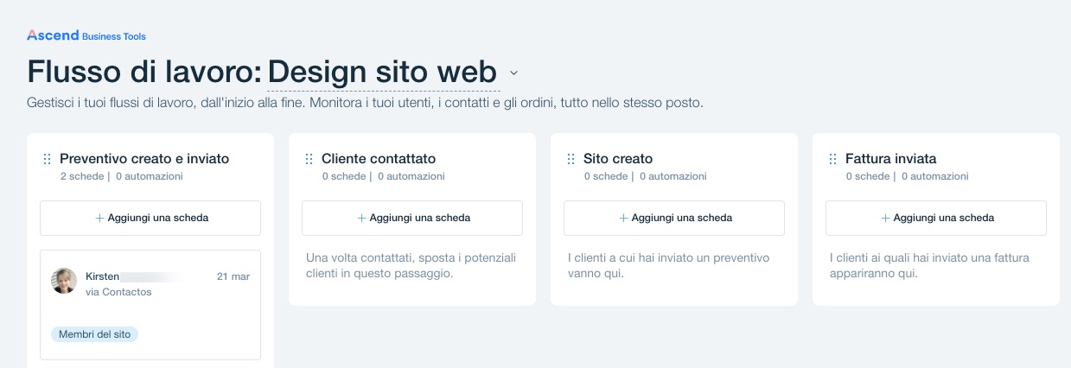1071x368 pixels.
Task: Open automations count under Preventivo creato e inviato
Action: click(x=149, y=176)
